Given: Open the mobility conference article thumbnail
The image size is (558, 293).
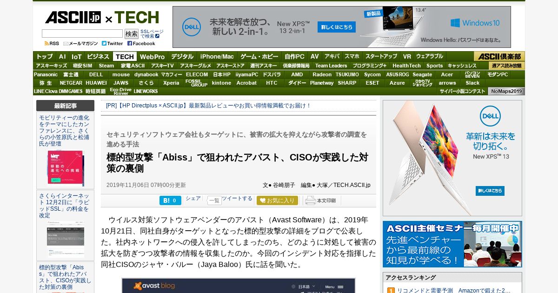Looking at the screenshot, I should (66, 168).
